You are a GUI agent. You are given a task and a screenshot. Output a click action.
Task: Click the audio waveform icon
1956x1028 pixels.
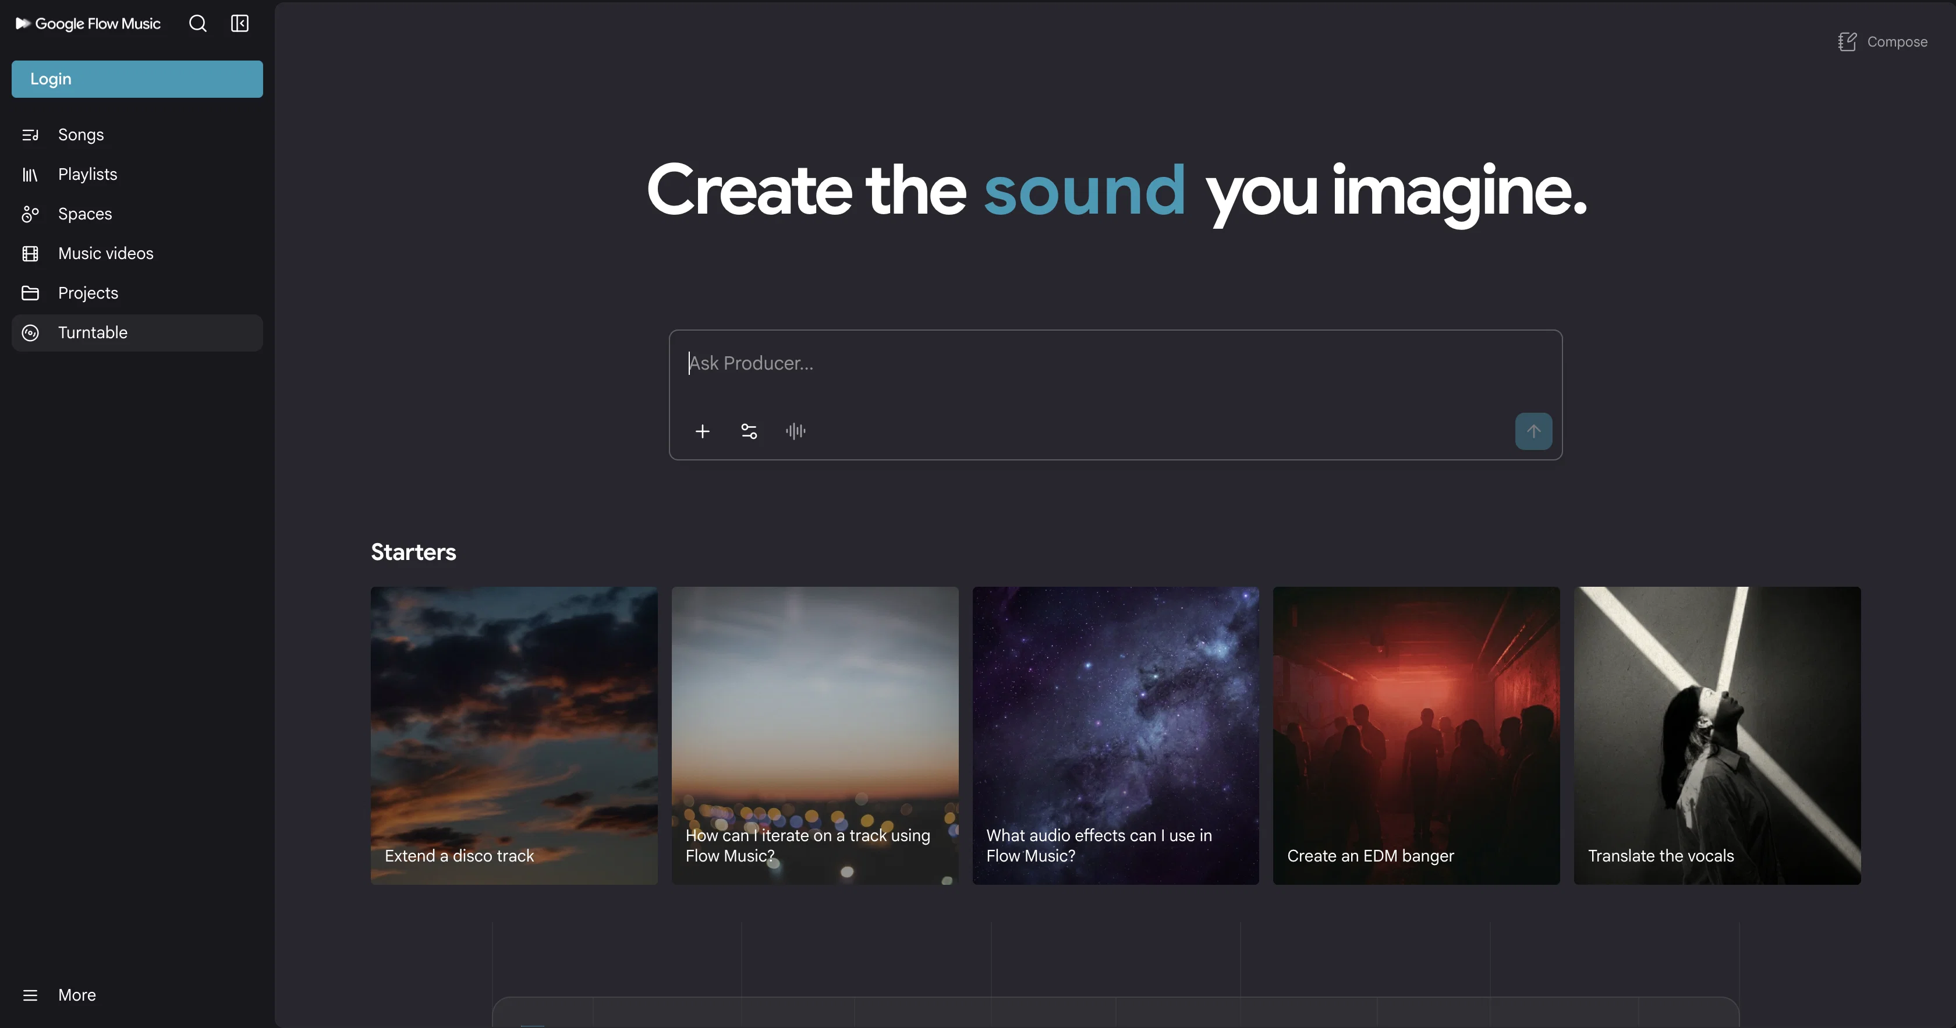[x=796, y=431]
